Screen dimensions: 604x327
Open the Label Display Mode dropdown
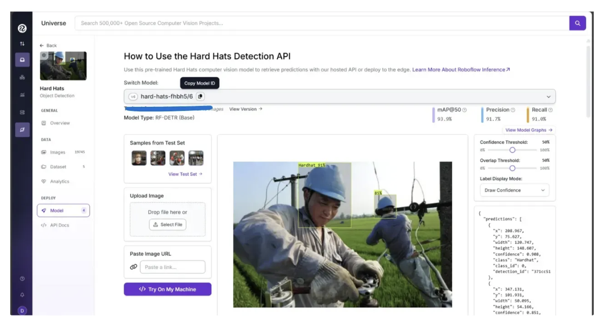coord(514,190)
